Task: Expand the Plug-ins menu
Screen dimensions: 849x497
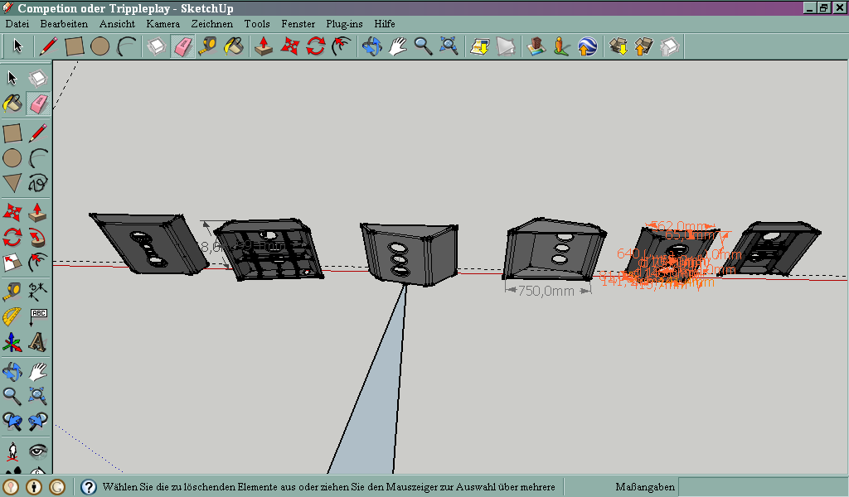Action: (344, 24)
